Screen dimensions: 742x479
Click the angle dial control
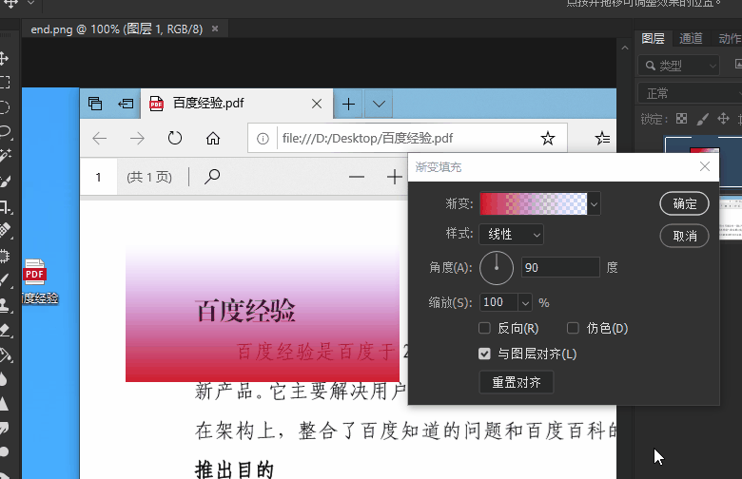[x=497, y=268]
